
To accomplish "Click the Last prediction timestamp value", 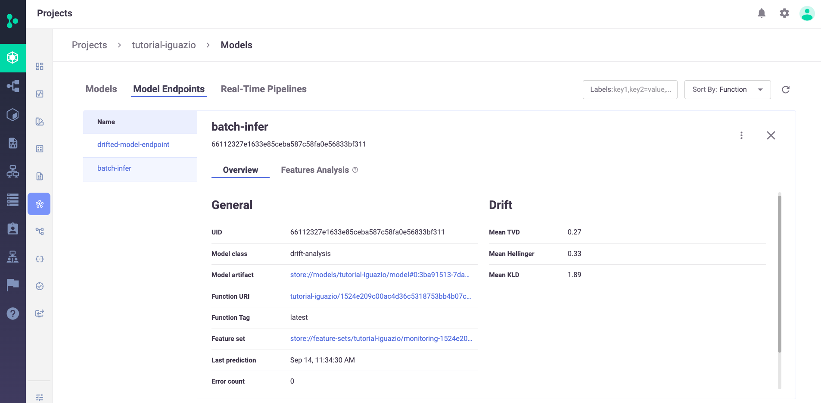I will click(323, 360).
